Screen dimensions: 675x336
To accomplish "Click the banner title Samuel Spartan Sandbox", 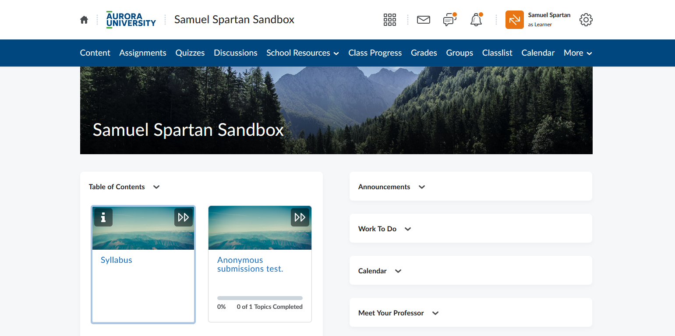I will coord(188,130).
